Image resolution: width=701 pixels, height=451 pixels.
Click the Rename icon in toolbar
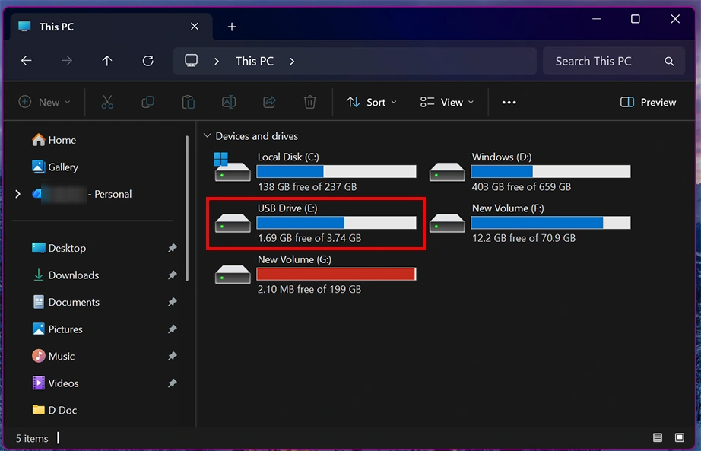(229, 103)
